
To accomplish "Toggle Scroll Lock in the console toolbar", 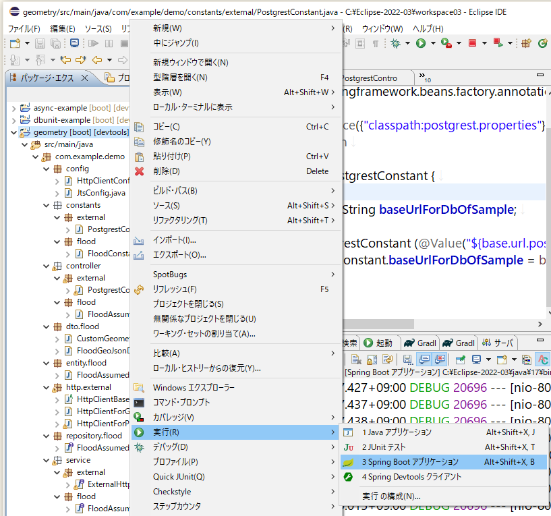I will pos(372,358).
